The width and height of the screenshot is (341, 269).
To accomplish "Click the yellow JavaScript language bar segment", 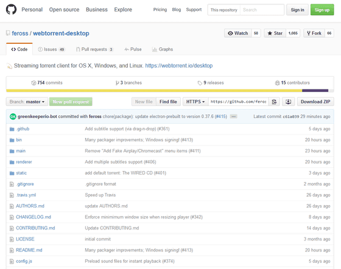I will point(154,91).
